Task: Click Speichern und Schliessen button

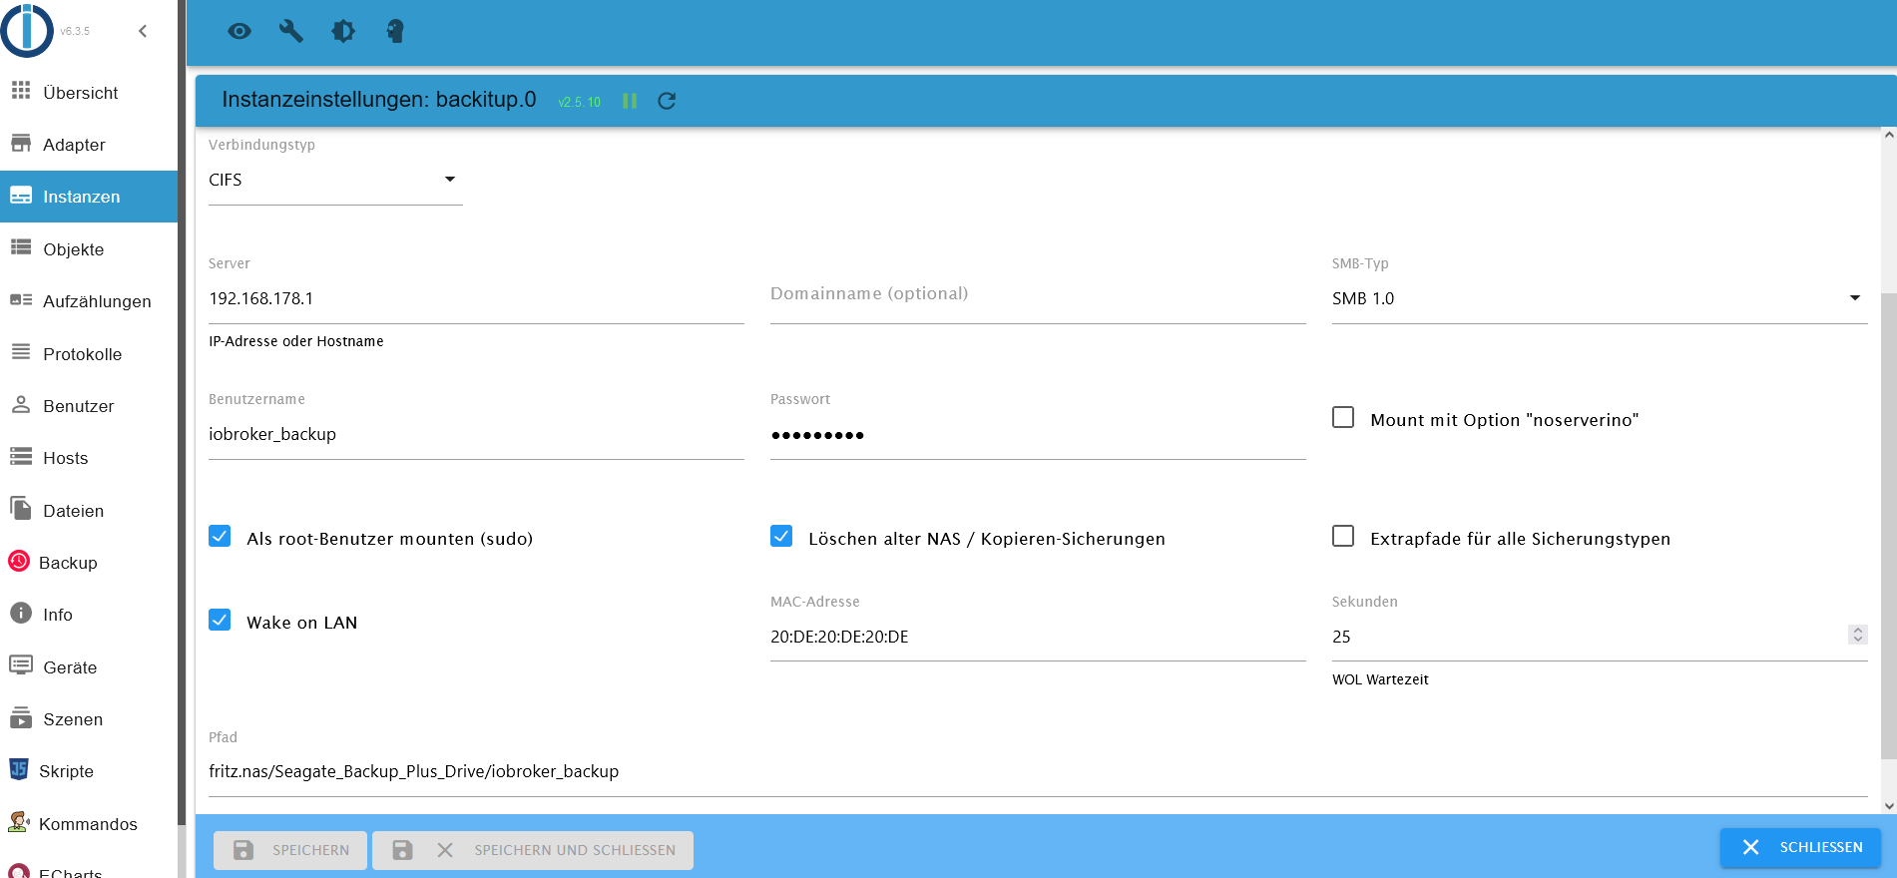Action: point(533,850)
